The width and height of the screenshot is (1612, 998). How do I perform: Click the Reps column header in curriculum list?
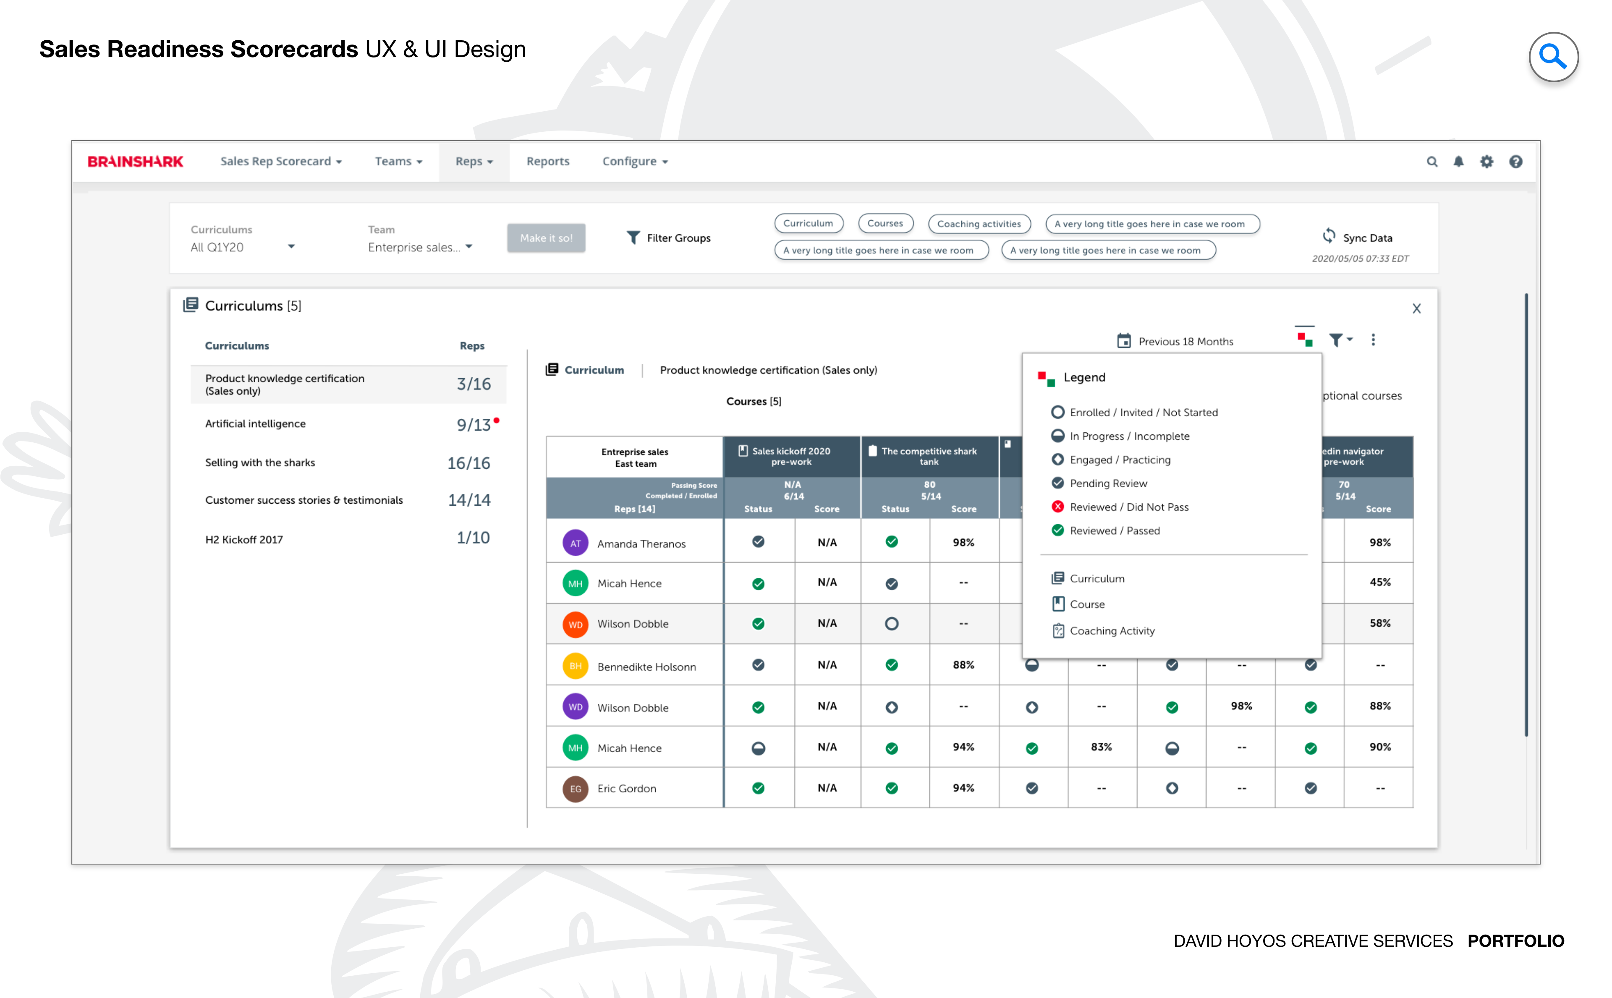472,346
